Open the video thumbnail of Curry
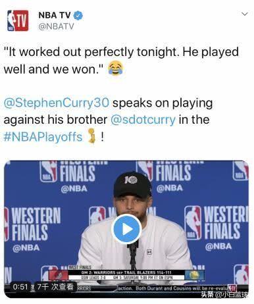The image size is (254, 304). pyautogui.click(x=126, y=229)
